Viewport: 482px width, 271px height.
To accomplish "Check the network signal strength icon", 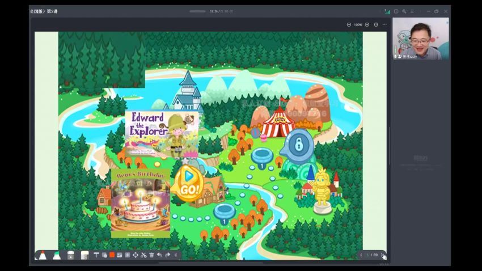I will coord(387,11).
